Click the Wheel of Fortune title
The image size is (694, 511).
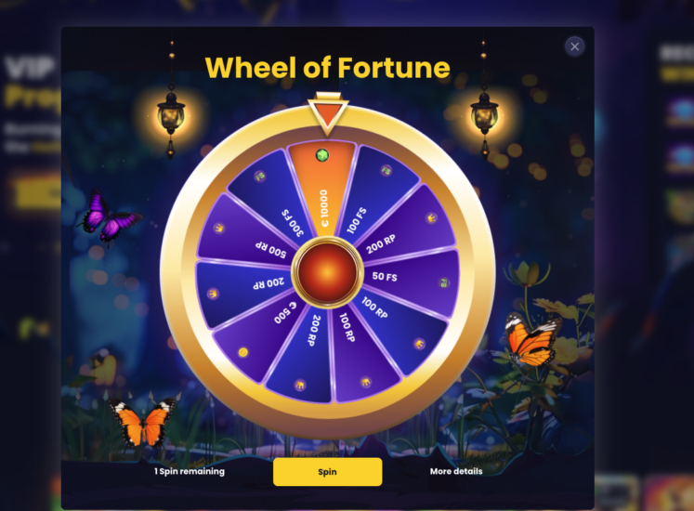pos(328,68)
